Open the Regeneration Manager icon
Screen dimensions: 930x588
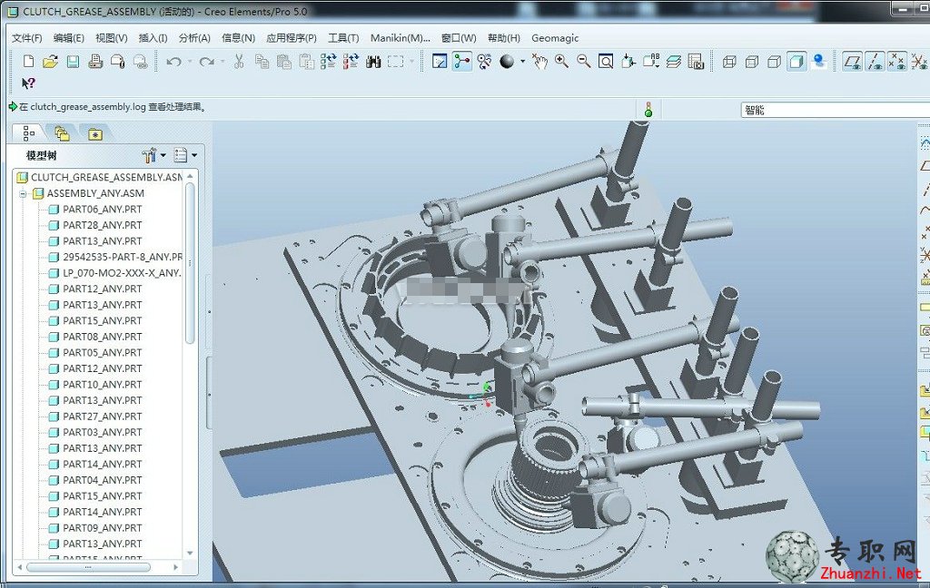(x=351, y=61)
